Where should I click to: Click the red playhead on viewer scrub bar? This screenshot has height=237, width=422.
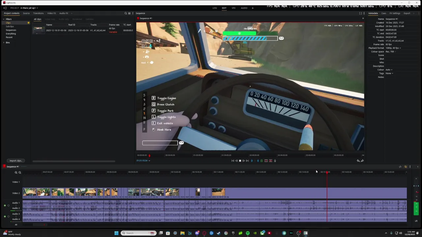[x=149, y=155]
